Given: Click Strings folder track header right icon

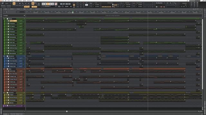Looking at the screenshot, I should (24, 19).
